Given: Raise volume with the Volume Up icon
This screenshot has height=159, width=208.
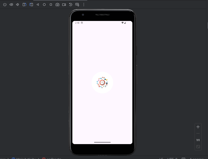Looking at the screenshot, I should click(x=11, y=5).
